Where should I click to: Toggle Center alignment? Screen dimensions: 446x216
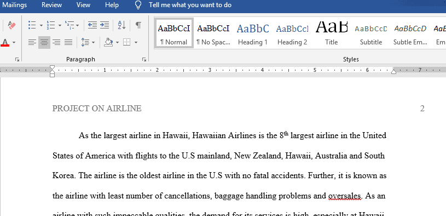pos(44,42)
